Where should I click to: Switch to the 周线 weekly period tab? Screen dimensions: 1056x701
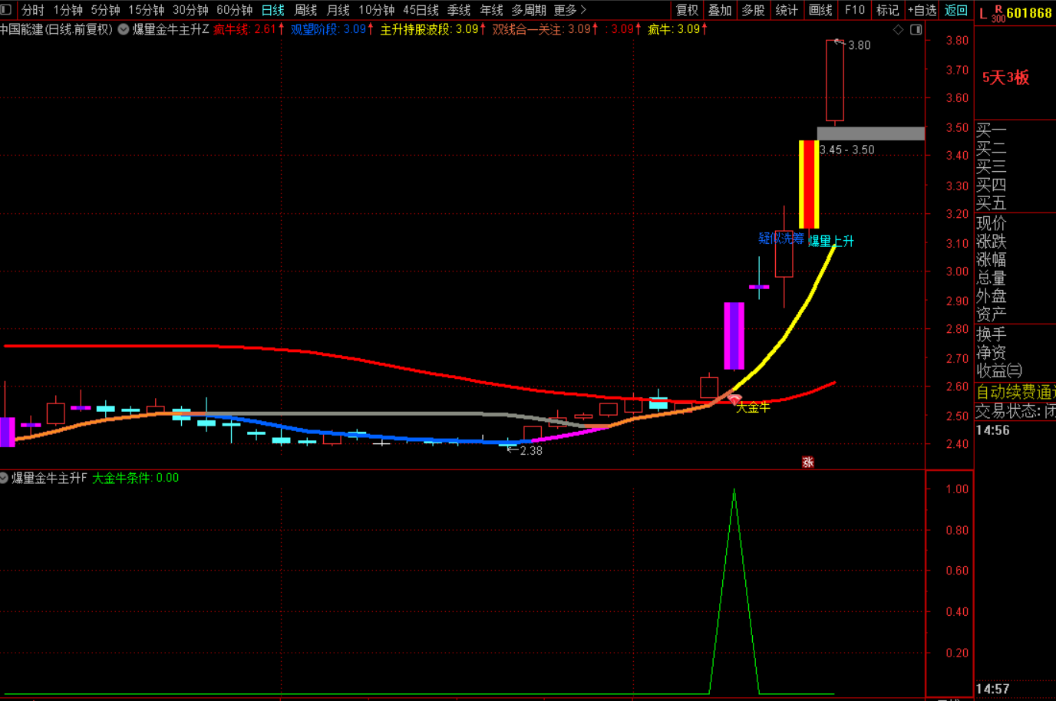tap(305, 10)
